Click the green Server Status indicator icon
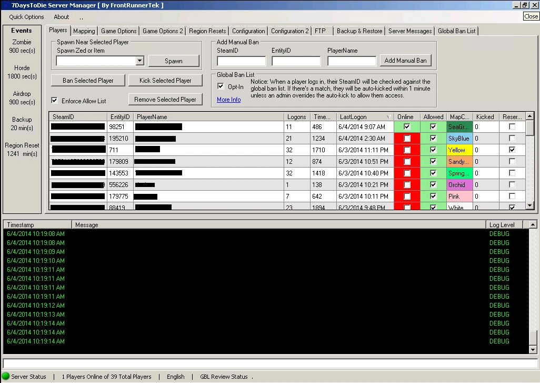This screenshot has height=383, width=540. pos(6,376)
